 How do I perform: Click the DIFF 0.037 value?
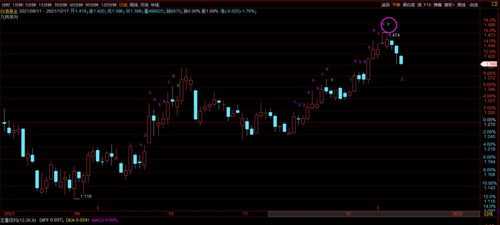pos(52,220)
